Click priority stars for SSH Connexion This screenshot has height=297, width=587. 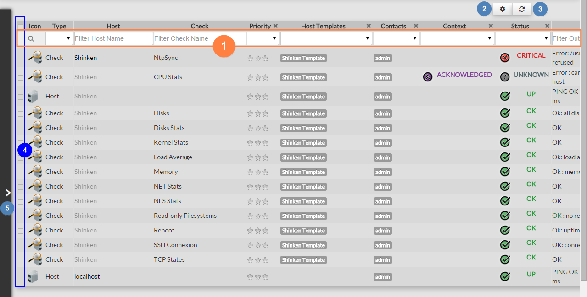click(257, 245)
